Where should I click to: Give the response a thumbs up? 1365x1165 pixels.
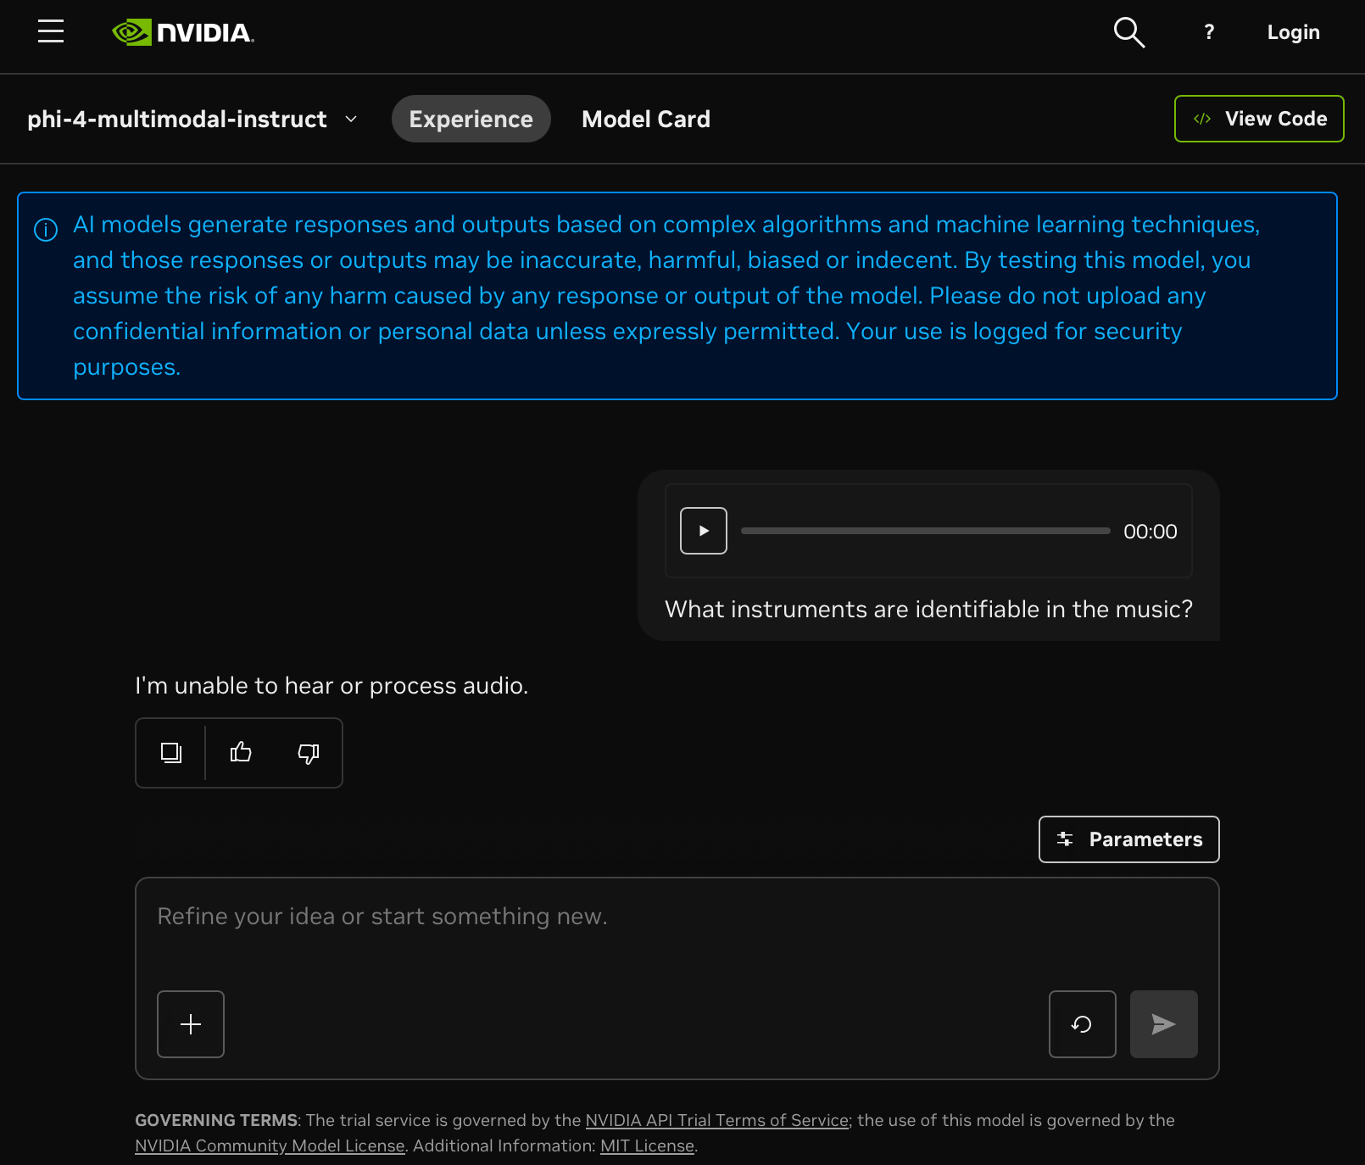coord(241,753)
